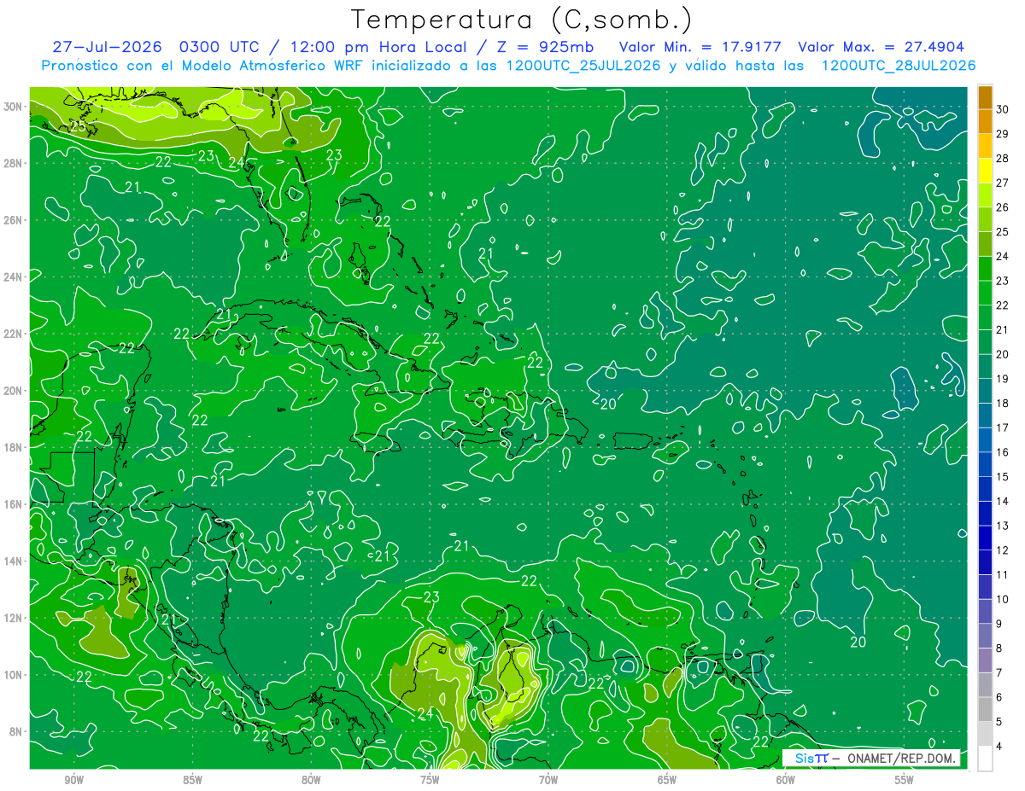This screenshot has width=1025, height=791.
Task: Click the purple color bar segment between 8 and 9
Action: pyautogui.click(x=986, y=636)
